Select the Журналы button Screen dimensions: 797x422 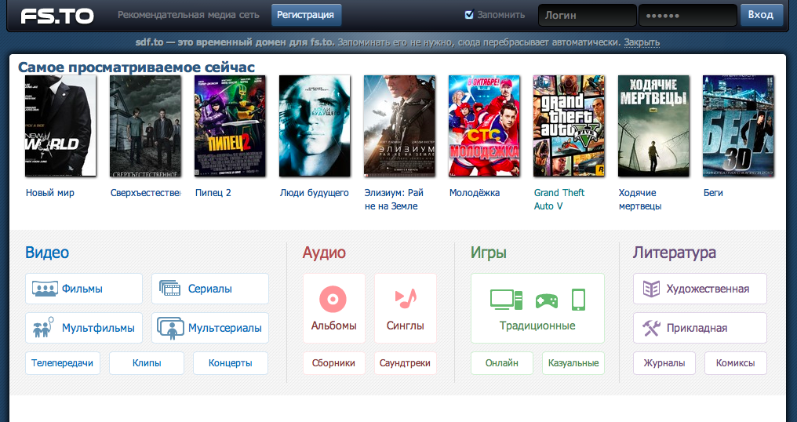coord(664,363)
